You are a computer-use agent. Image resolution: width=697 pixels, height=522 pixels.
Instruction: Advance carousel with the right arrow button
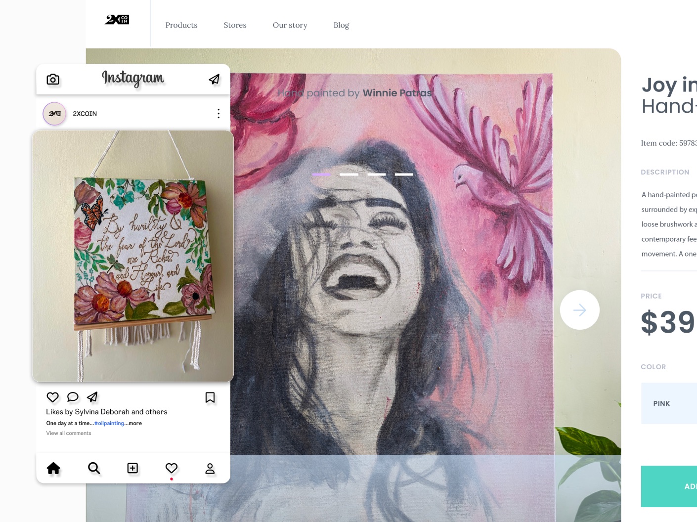(580, 310)
